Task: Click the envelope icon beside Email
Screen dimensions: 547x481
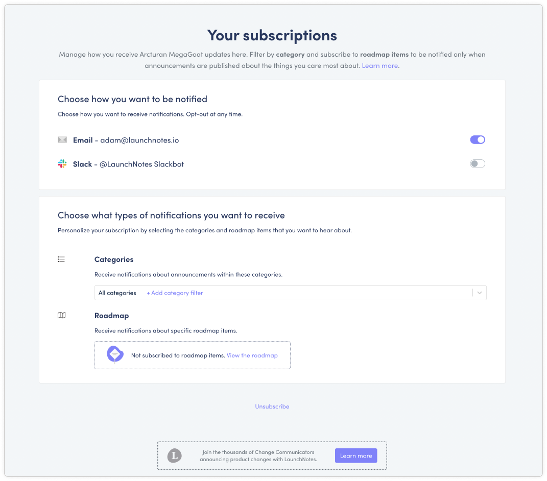Action: (62, 140)
